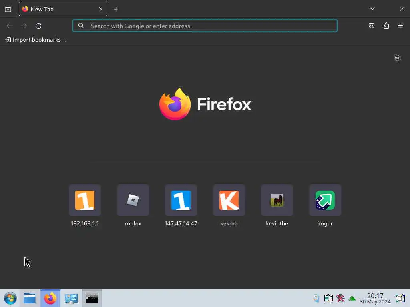
Task: Open the Firefox application menu
Action: [400, 26]
